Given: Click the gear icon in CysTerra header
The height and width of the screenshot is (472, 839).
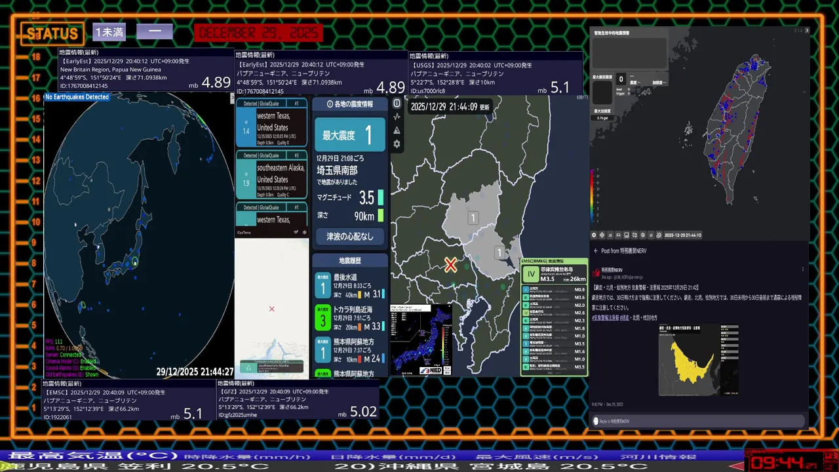Looking at the screenshot, I should [304, 232].
